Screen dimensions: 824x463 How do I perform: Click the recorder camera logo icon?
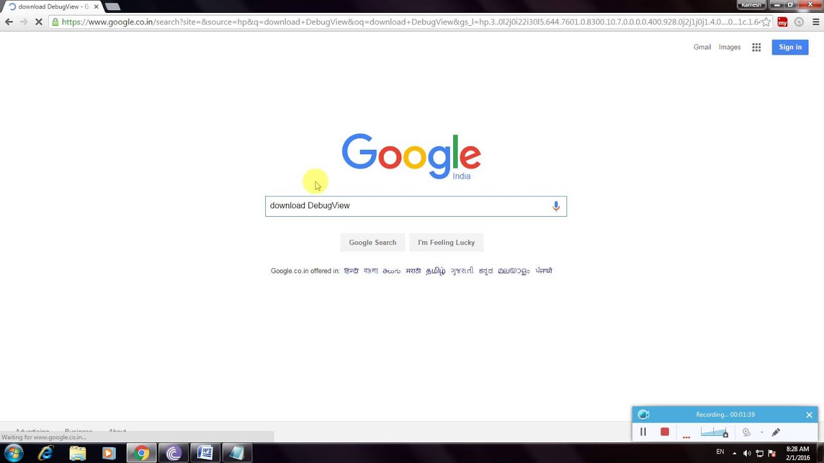click(644, 415)
